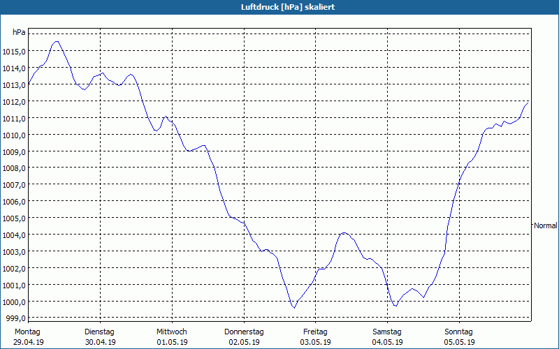Screen dimensions: 559x349
Task: Click the 1009,0 axis value
Action: (x=14, y=152)
